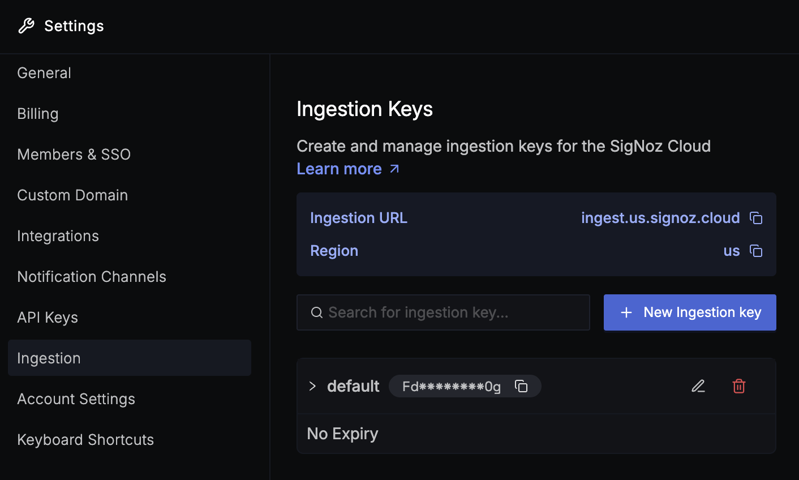Click the magnifier icon in the search box
799x480 pixels.
(x=316, y=312)
